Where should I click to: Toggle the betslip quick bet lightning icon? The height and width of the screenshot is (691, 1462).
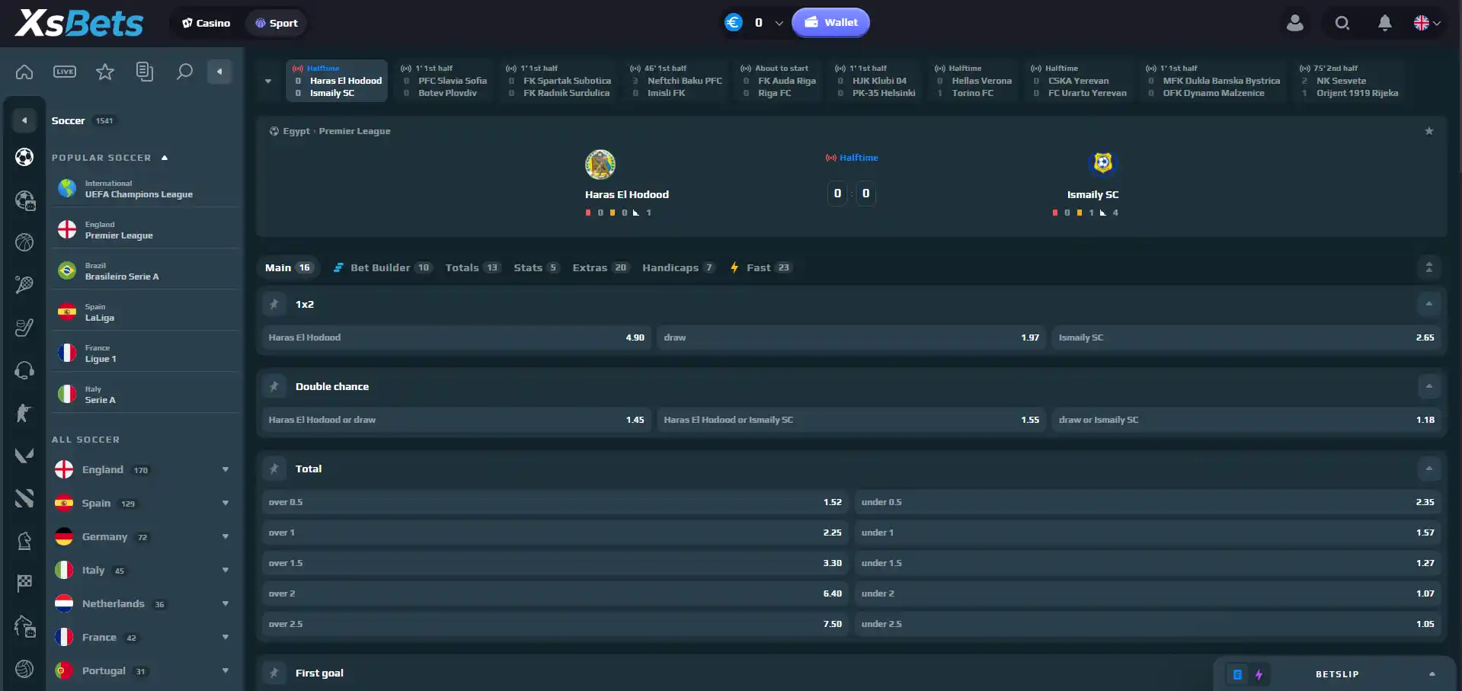click(x=1259, y=674)
